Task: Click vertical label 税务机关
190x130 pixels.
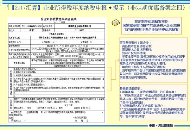Action: 11,116
